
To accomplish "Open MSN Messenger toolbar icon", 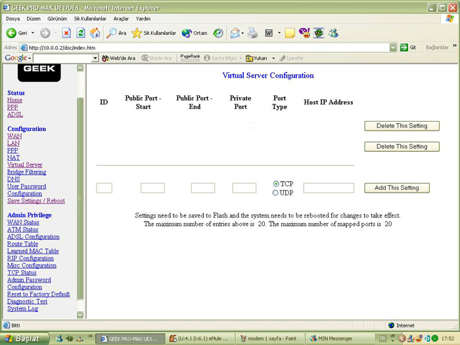I will [333, 33].
